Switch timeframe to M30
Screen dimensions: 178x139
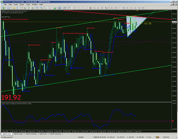[x=124, y=8]
